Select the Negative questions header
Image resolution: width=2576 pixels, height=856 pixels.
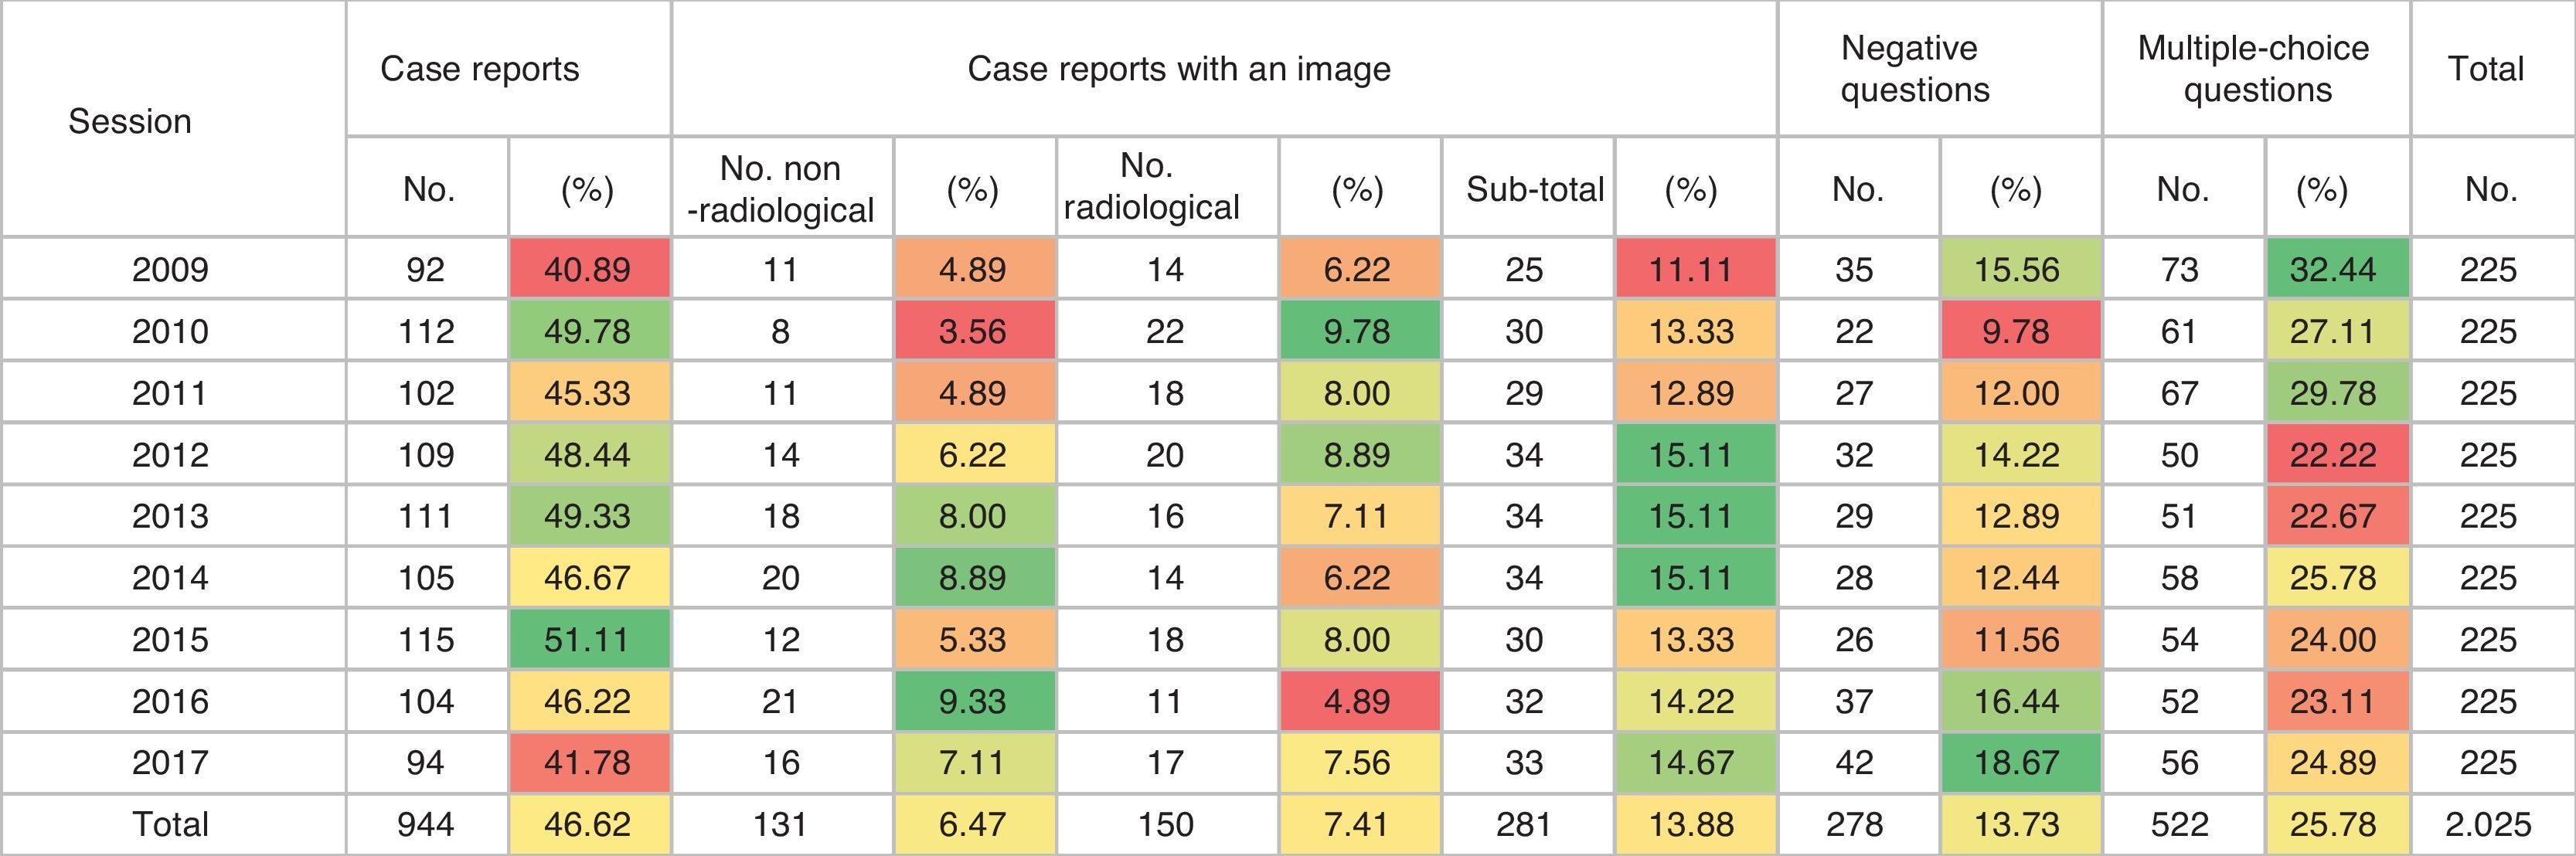point(1914,69)
